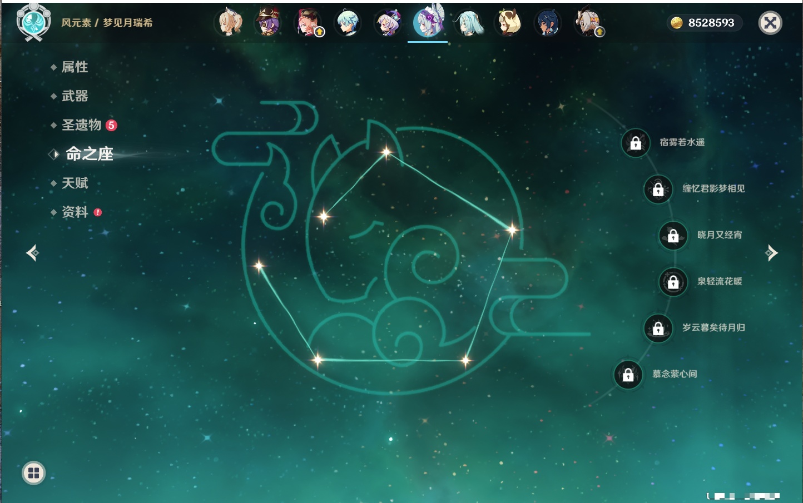Go to next character with right arrow
This screenshot has height=503, width=803.
point(771,253)
